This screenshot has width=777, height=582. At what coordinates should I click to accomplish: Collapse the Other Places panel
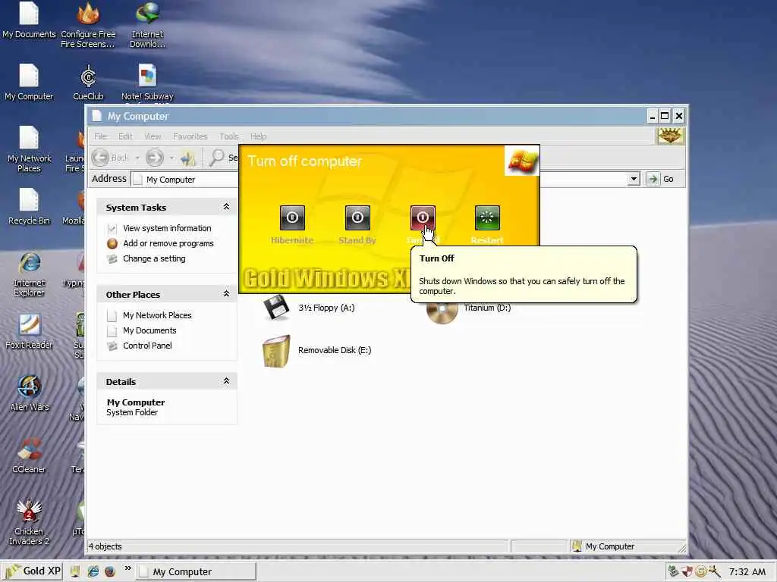pos(226,294)
